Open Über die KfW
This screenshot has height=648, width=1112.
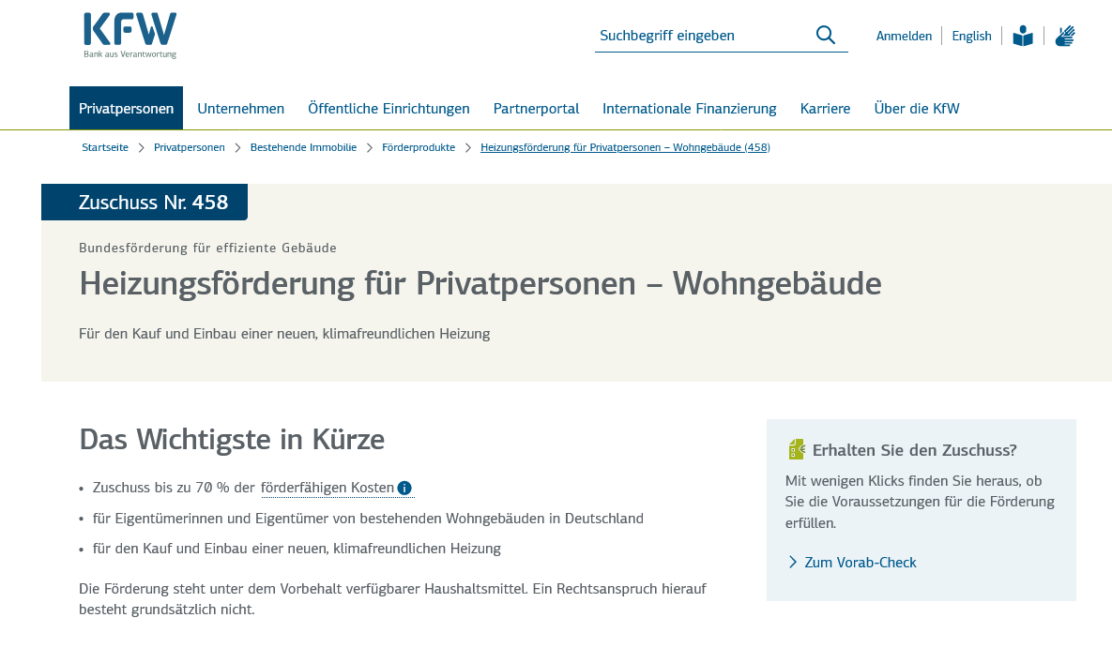[916, 108]
